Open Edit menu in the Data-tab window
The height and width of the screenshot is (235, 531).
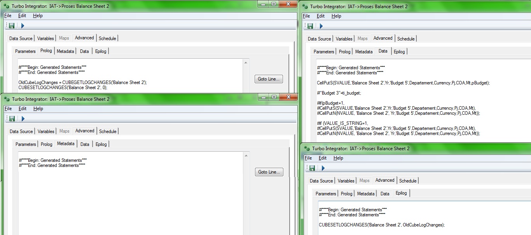point(321,16)
